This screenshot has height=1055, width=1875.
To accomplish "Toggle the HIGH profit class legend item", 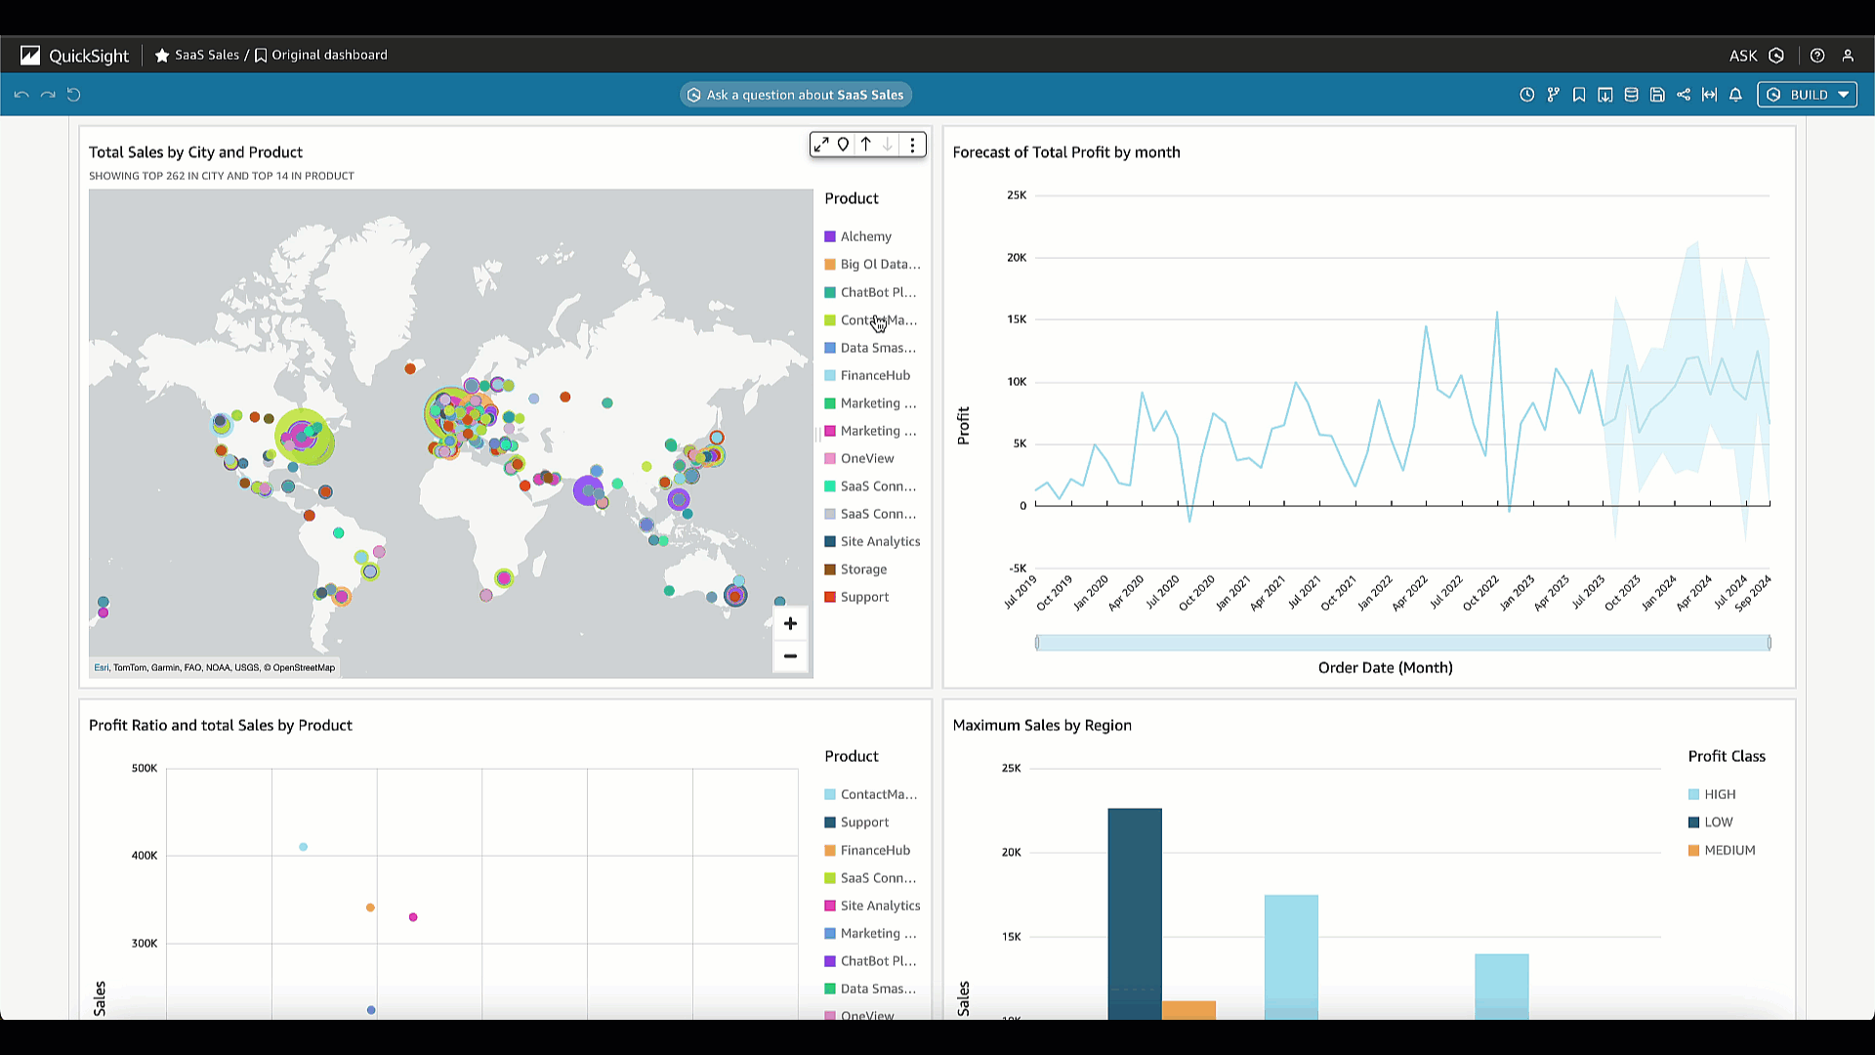I will pos(1719,794).
